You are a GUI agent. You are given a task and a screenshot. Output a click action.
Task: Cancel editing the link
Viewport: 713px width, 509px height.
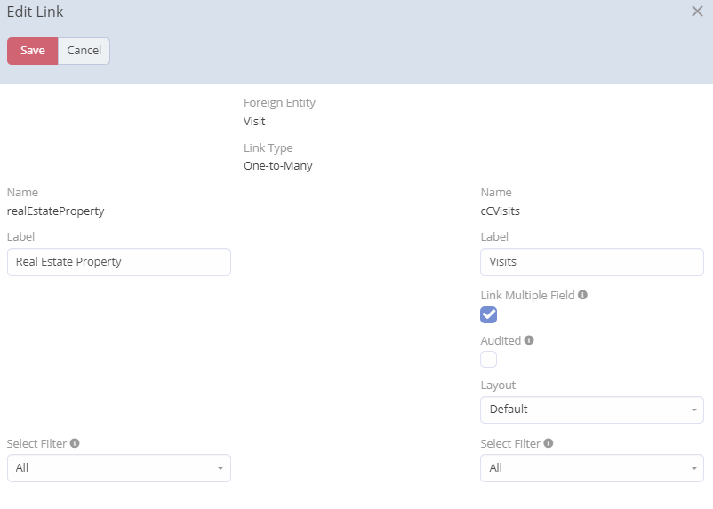84,51
